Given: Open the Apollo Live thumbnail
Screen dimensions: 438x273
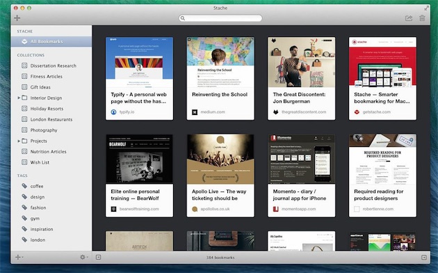Looking at the screenshot, I should click(x=220, y=159).
